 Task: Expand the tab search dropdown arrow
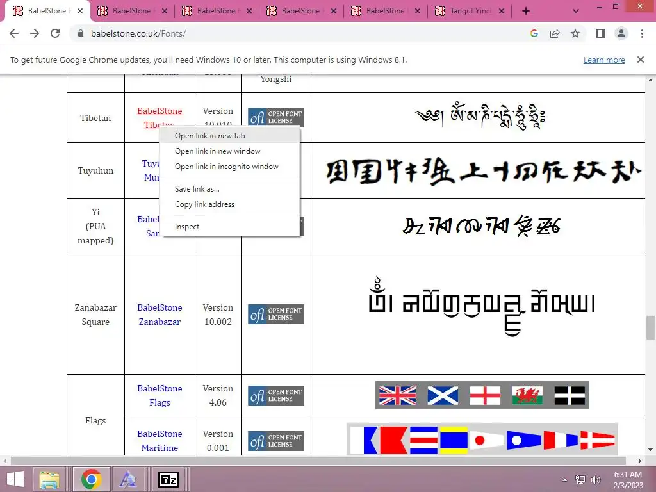tap(576, 12)
